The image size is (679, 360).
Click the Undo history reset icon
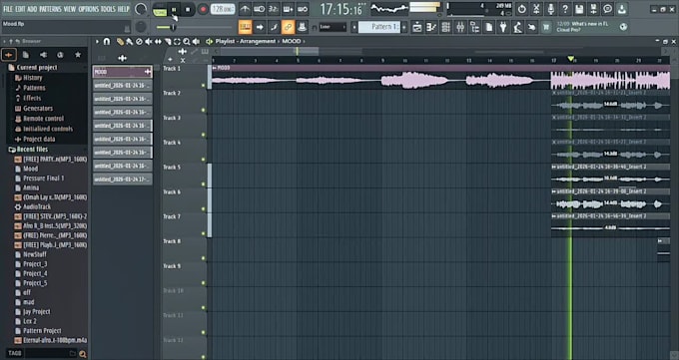(x=522, y=9)
